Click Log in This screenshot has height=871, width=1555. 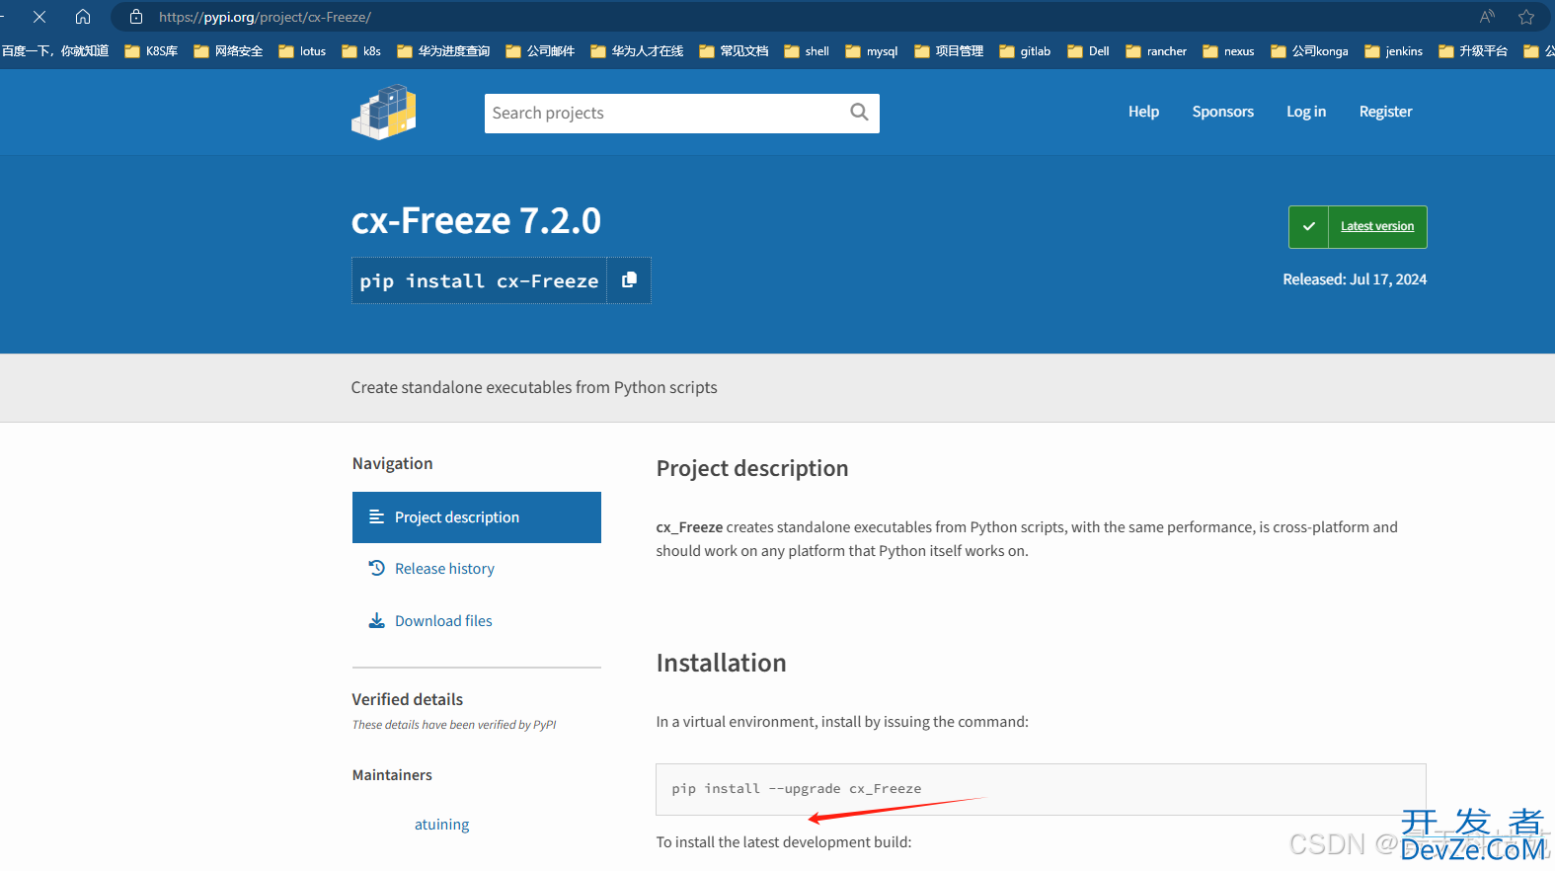(1305, 112)
